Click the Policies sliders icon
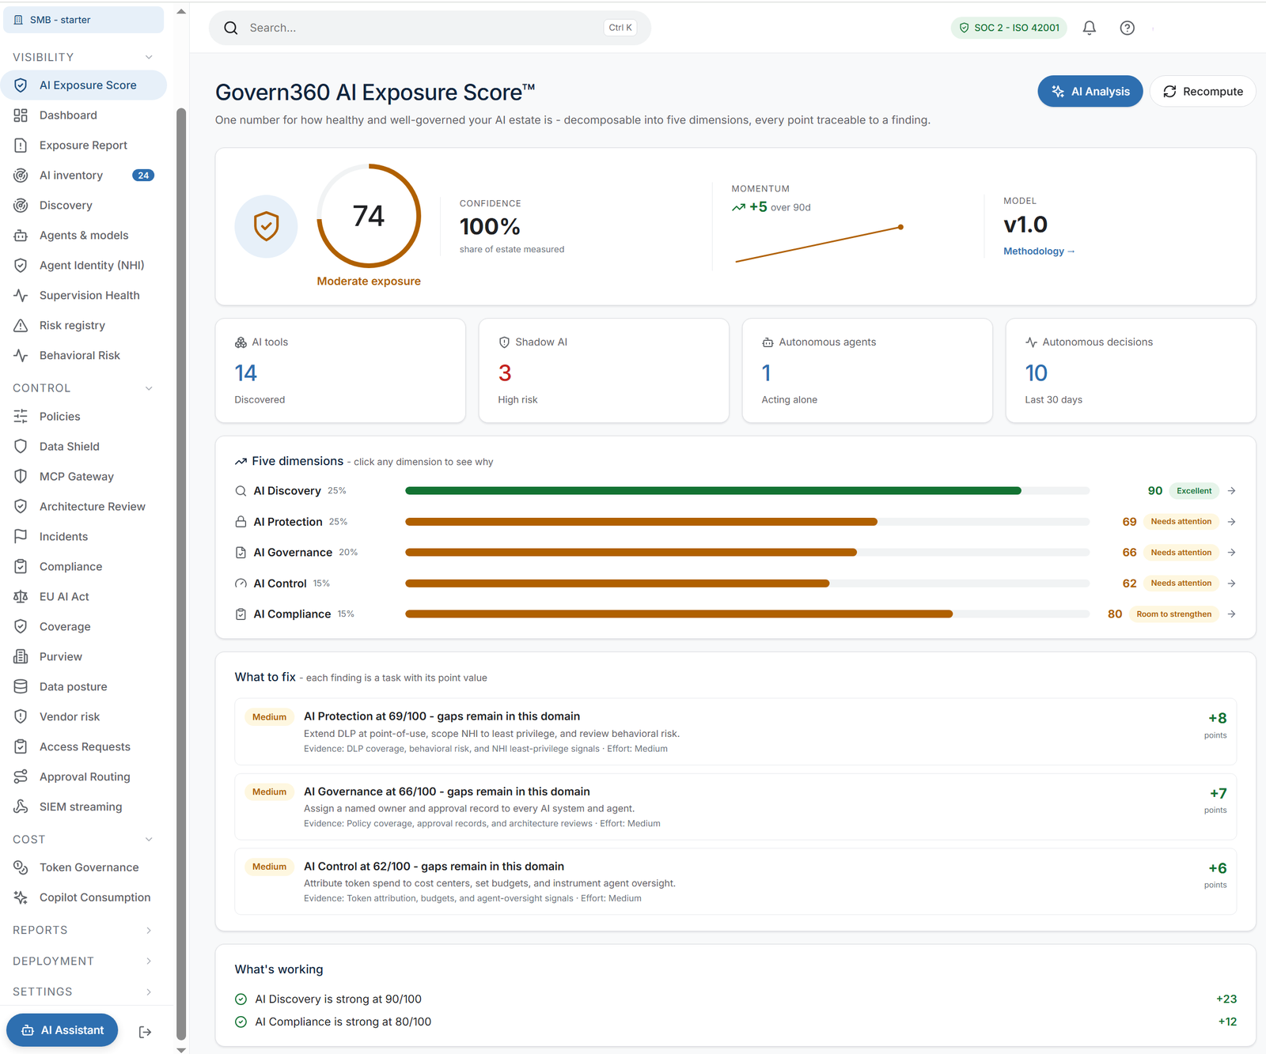 pos(21,417)
